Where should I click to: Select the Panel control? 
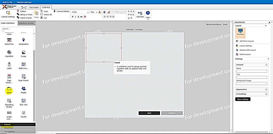coord(9,90)
